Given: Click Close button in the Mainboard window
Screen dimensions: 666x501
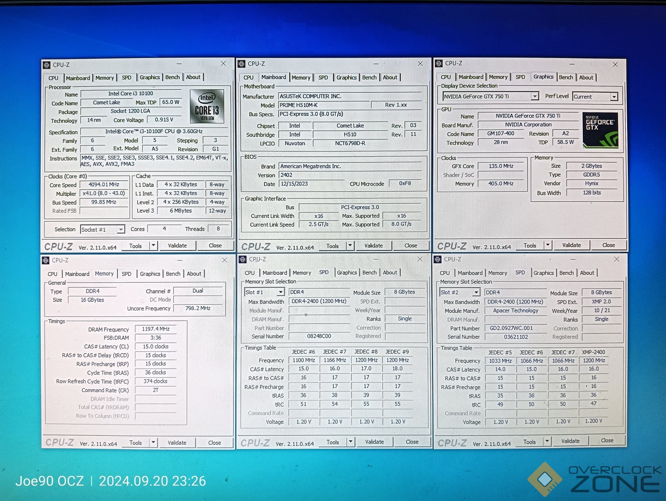Looking at the screenshot, I should [x=411, y=246].
